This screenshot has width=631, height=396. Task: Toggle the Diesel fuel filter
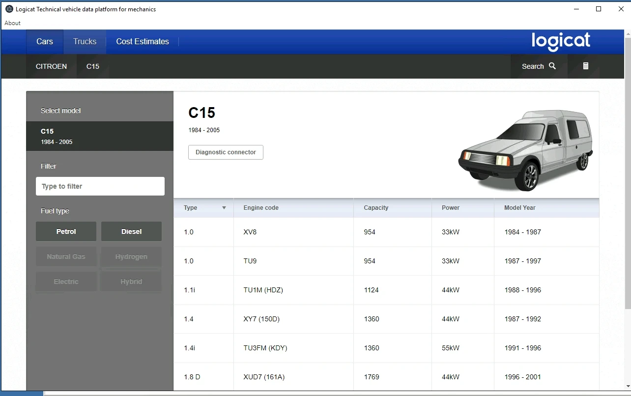131,231
